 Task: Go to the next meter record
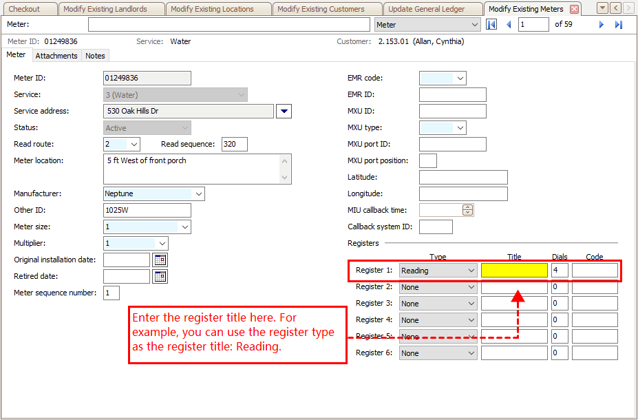602,25
